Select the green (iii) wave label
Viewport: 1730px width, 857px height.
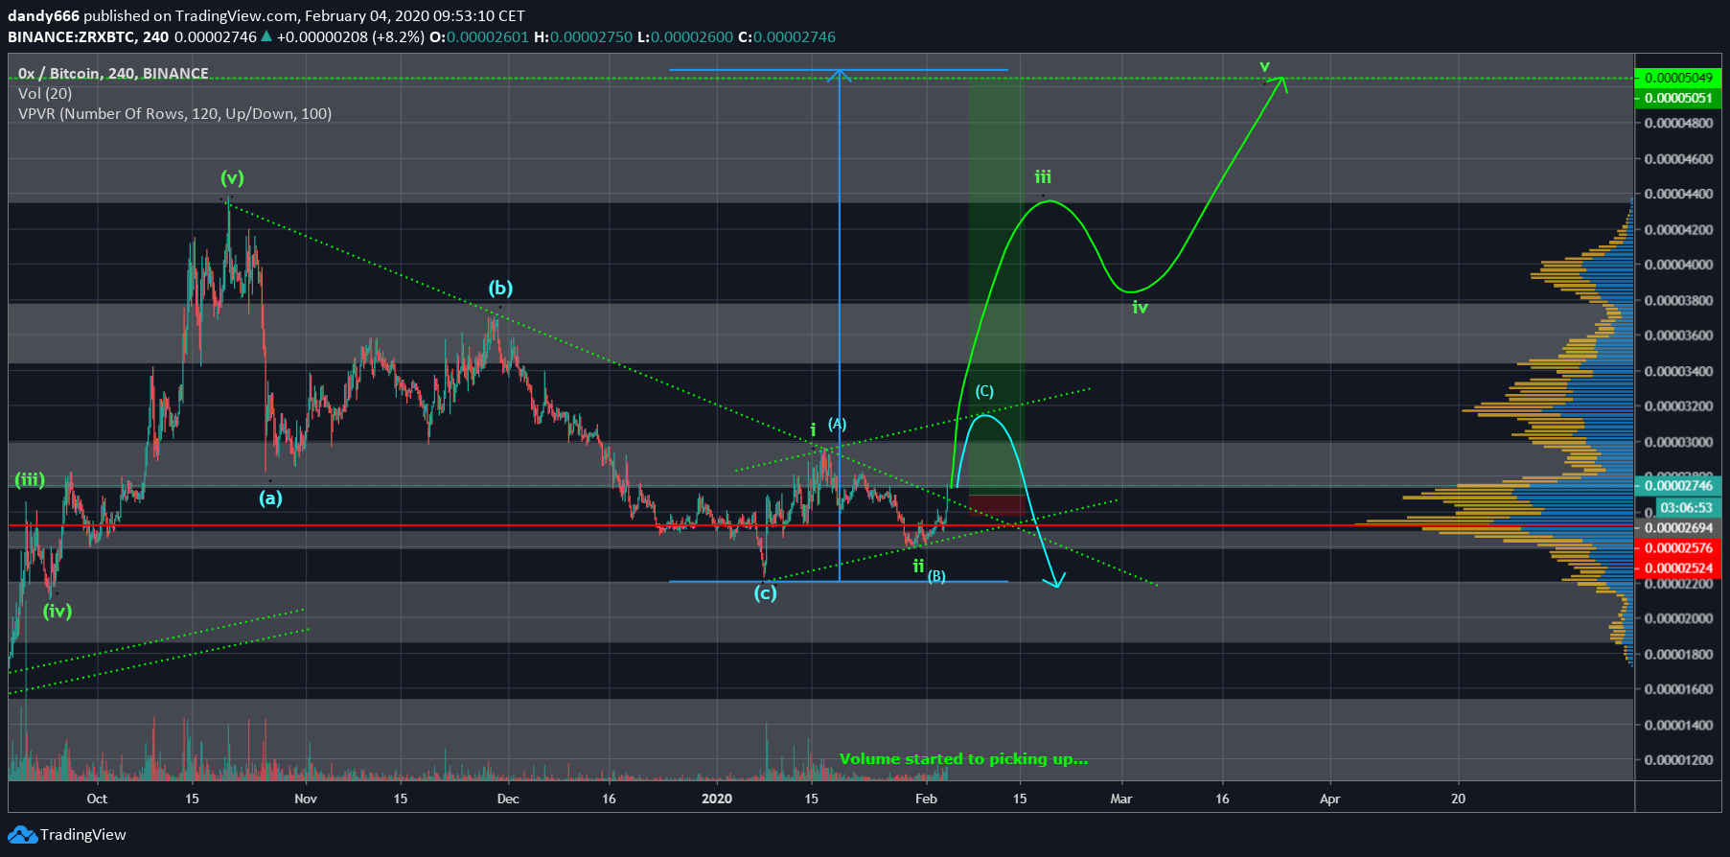30,480
